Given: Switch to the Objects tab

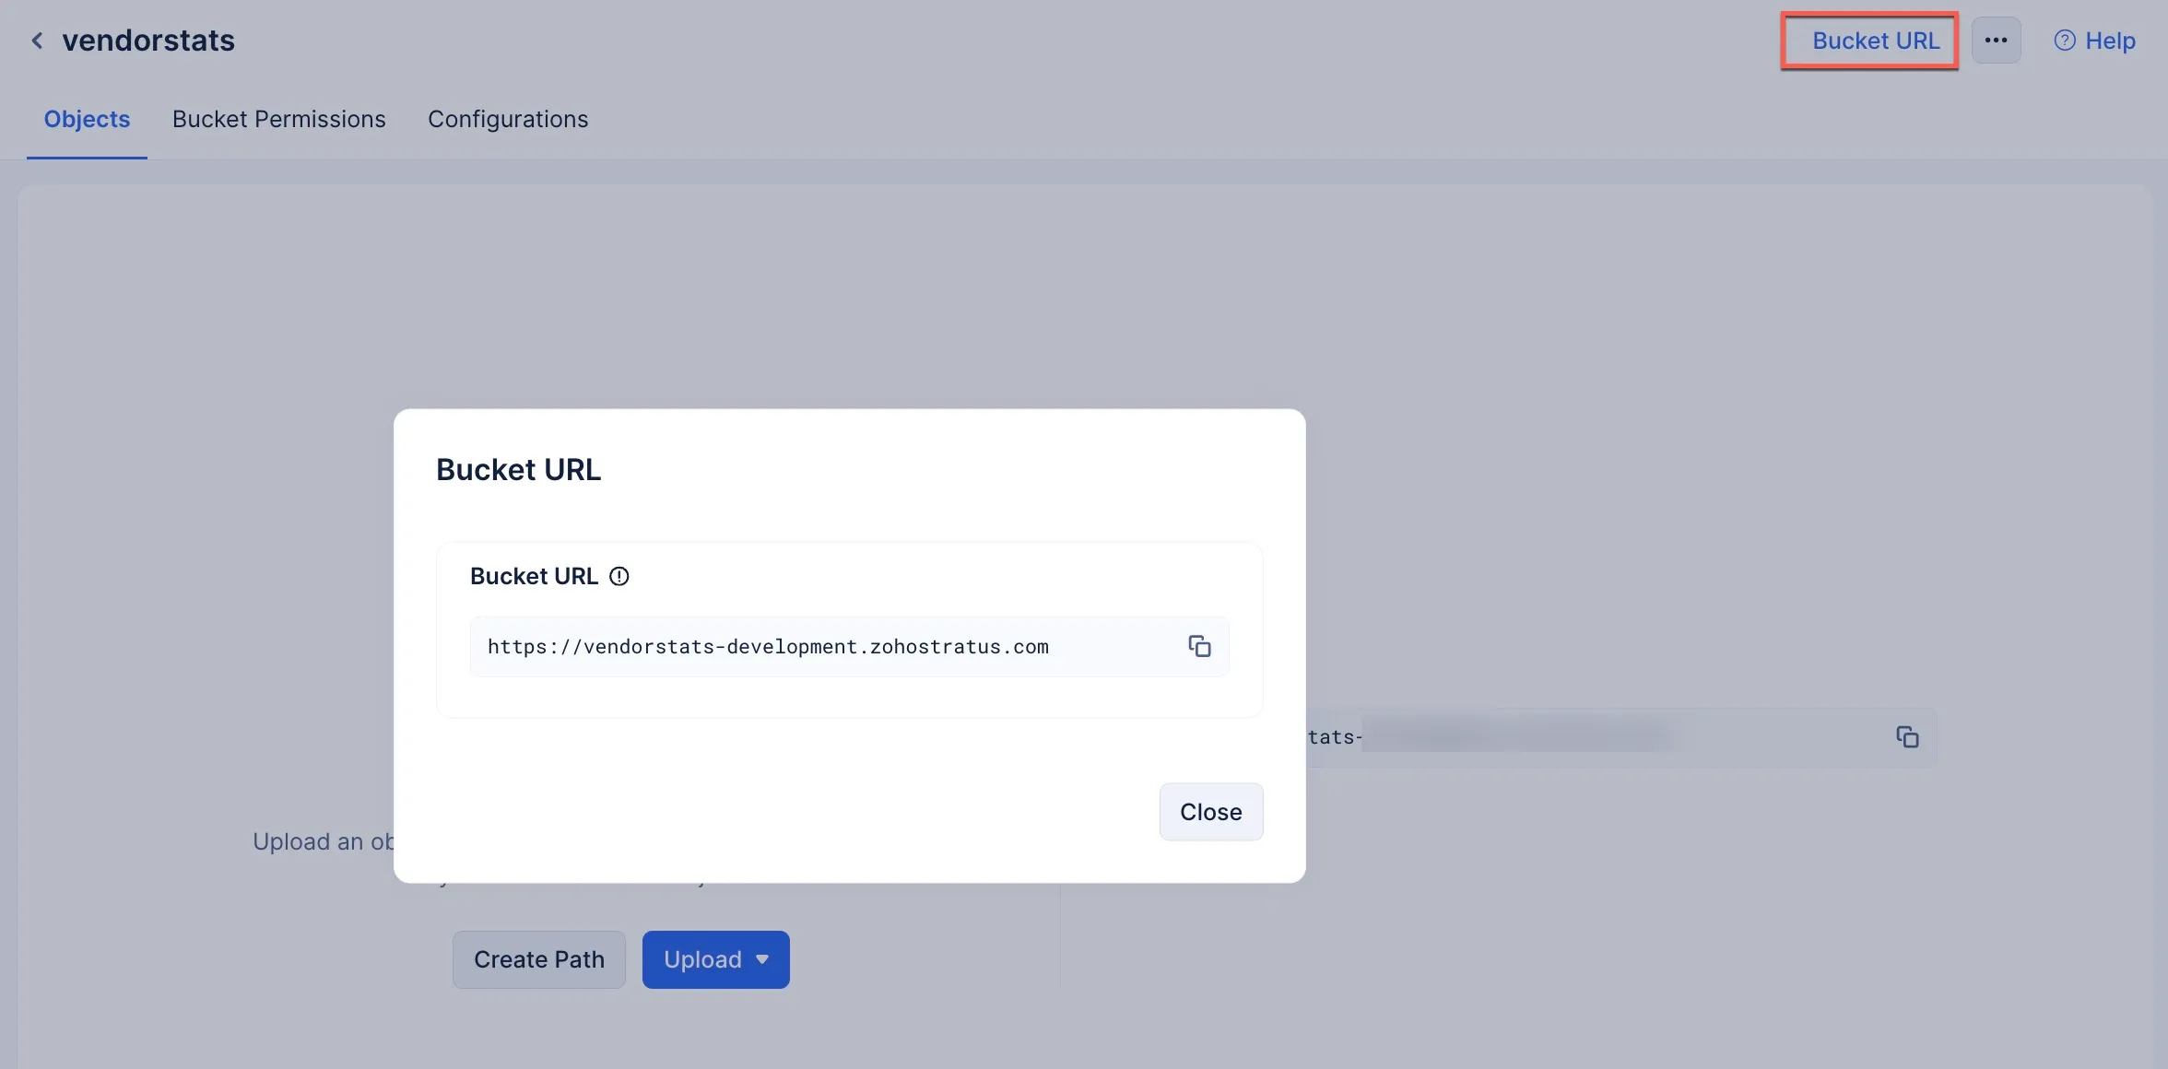Looking at the screenshot, I should (87, 119).
